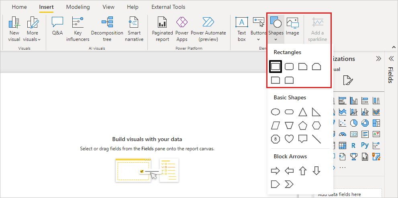Open the Shapes dropdown
This screenshot has width=398, height=198.
(x=276, y=28)
